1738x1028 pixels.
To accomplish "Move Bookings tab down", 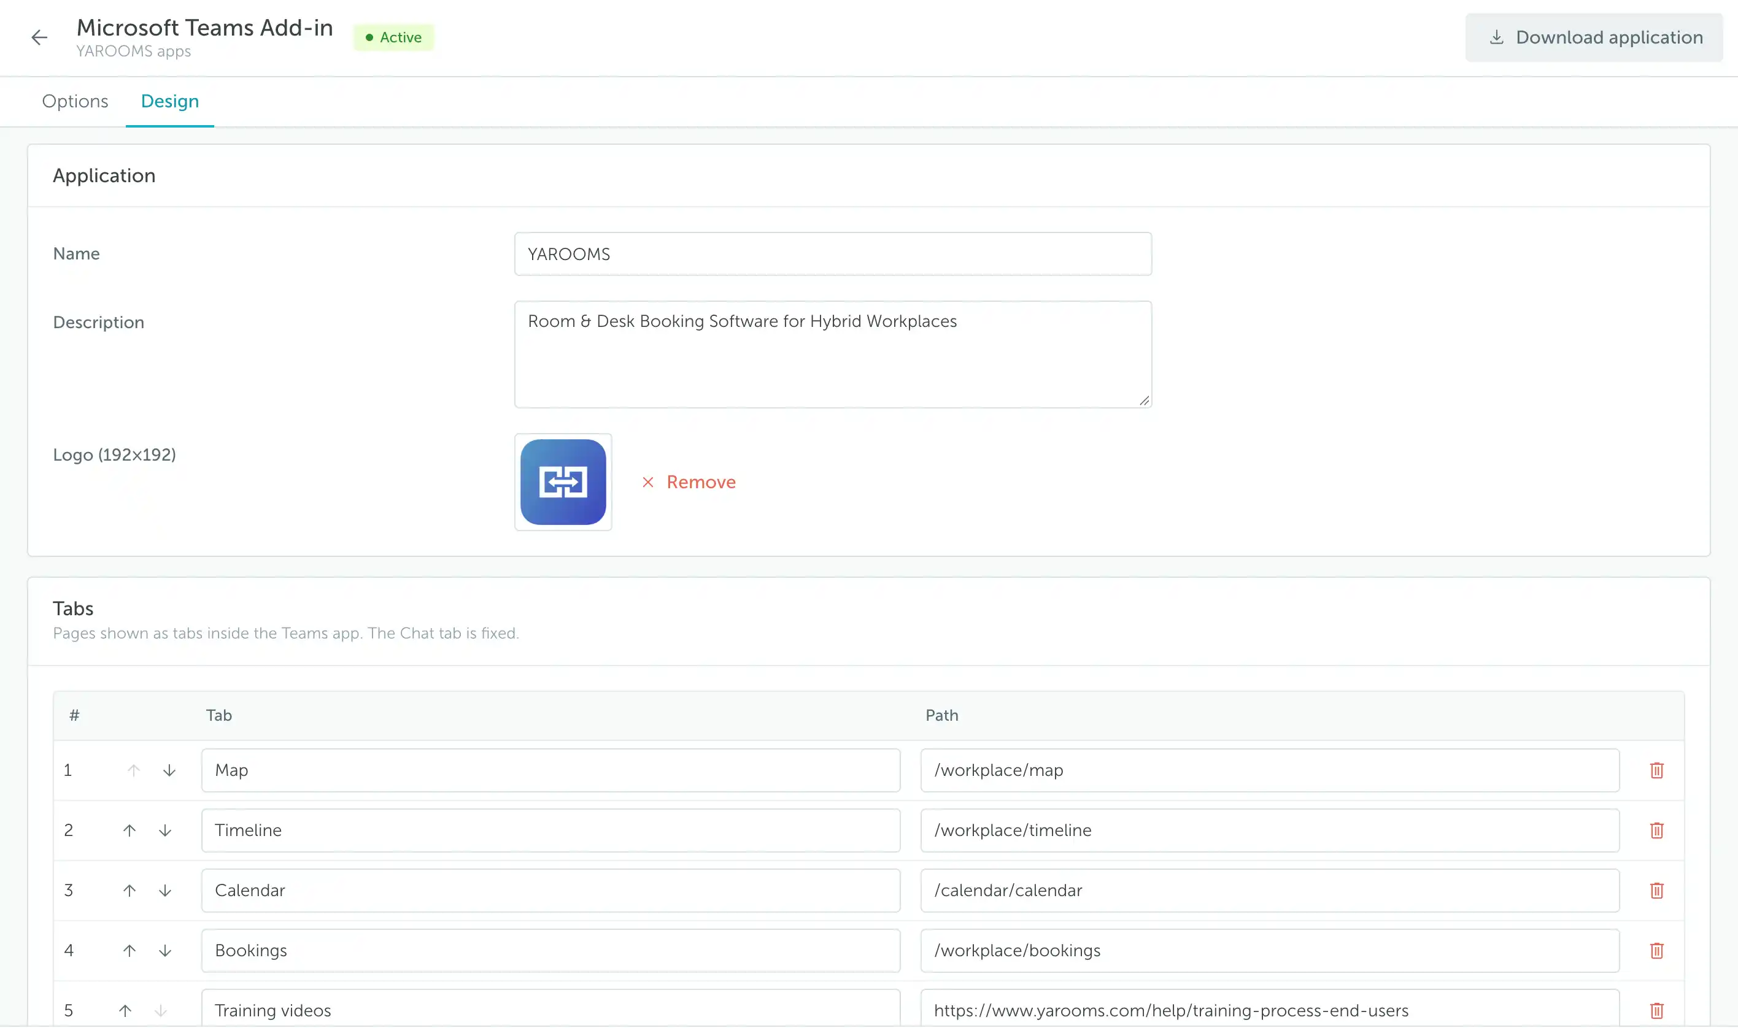I will click(165, 951).
